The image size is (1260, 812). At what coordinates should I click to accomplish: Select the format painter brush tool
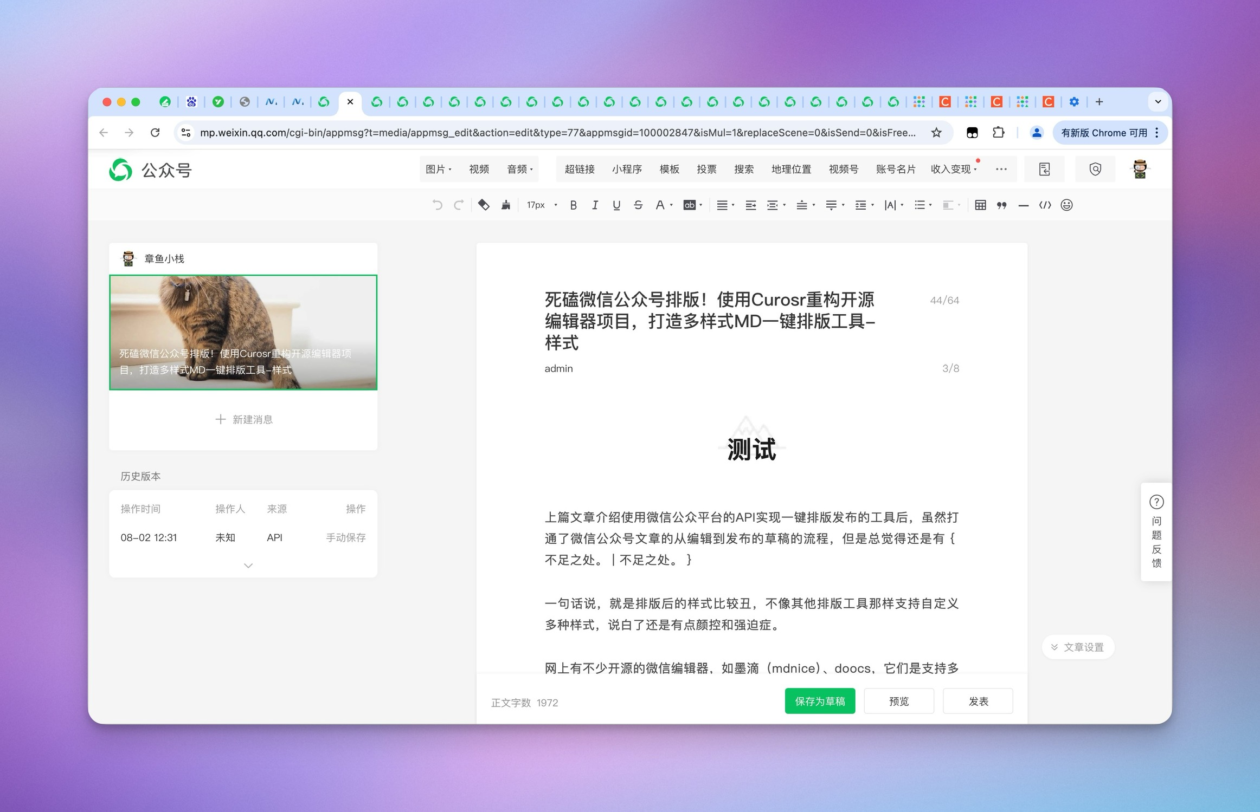click(x=506, y=205)
